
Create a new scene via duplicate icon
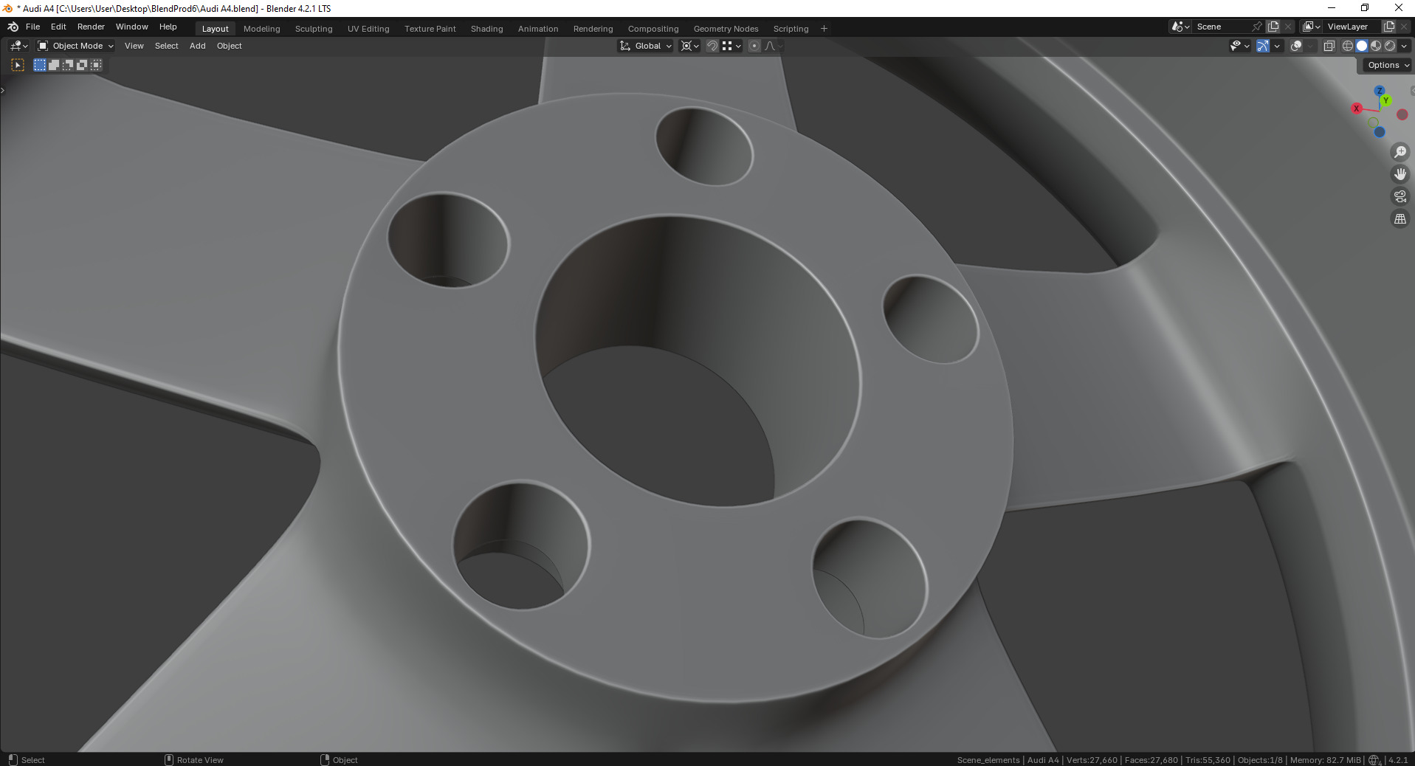point(1273,27)
